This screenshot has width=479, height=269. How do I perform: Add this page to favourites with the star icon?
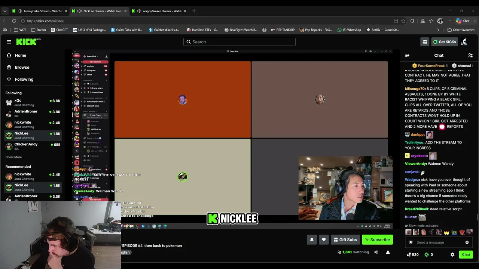403,21
